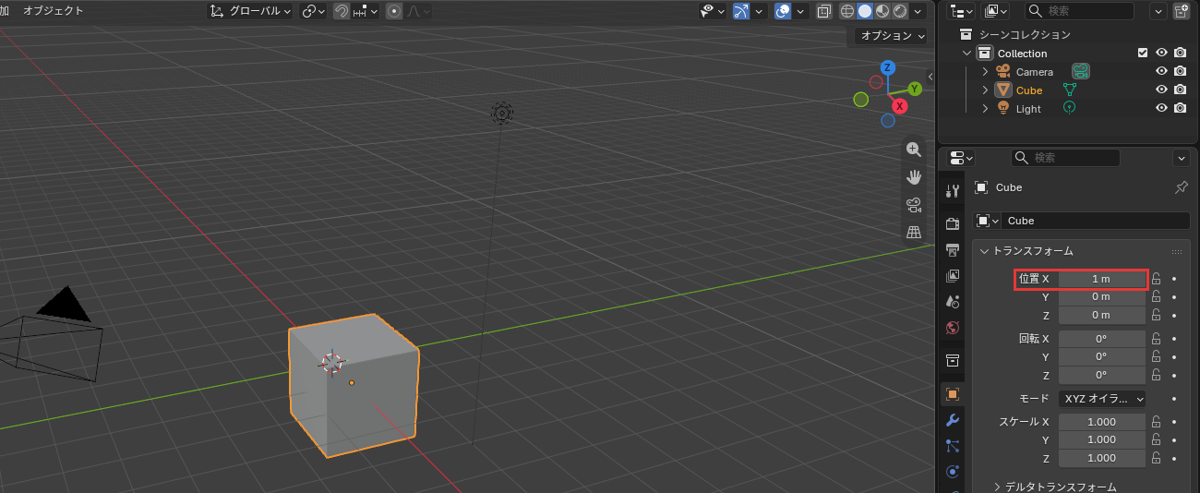Expand the Camera tree item
The height and width of the screenshot is (493, 1200).
985,71
